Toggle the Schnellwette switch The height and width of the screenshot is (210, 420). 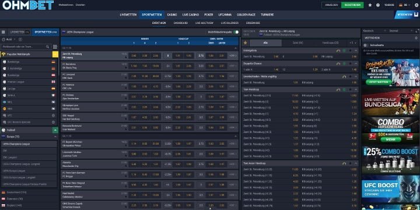(x=365, y=45)
